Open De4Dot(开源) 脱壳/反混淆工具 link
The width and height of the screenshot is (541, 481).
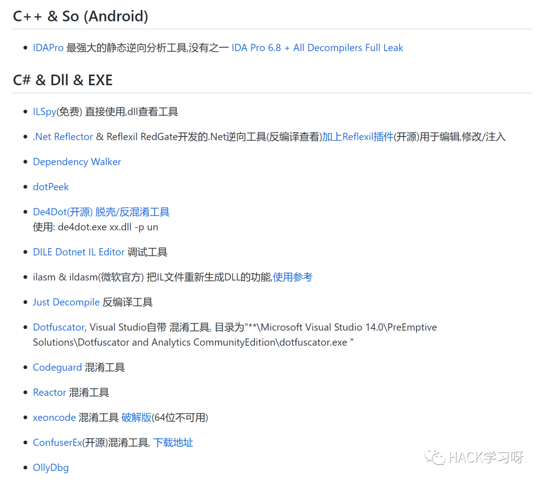coord(101,212)
